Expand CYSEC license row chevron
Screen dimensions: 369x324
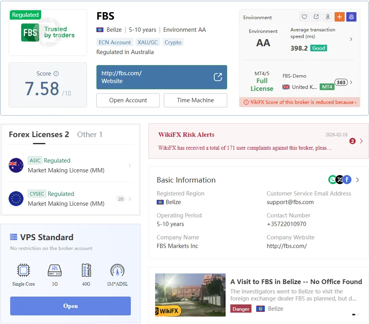click(x=130, y=199)
